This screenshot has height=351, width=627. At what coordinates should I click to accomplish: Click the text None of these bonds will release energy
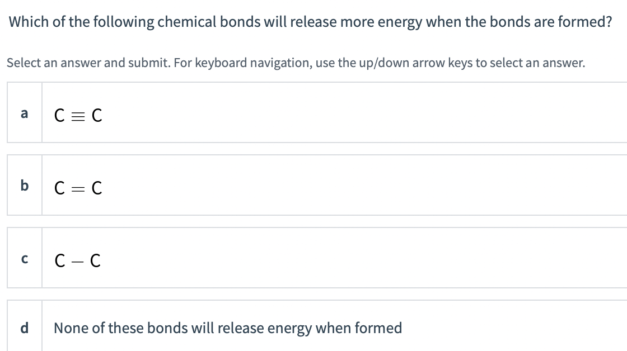pos(228,328)
